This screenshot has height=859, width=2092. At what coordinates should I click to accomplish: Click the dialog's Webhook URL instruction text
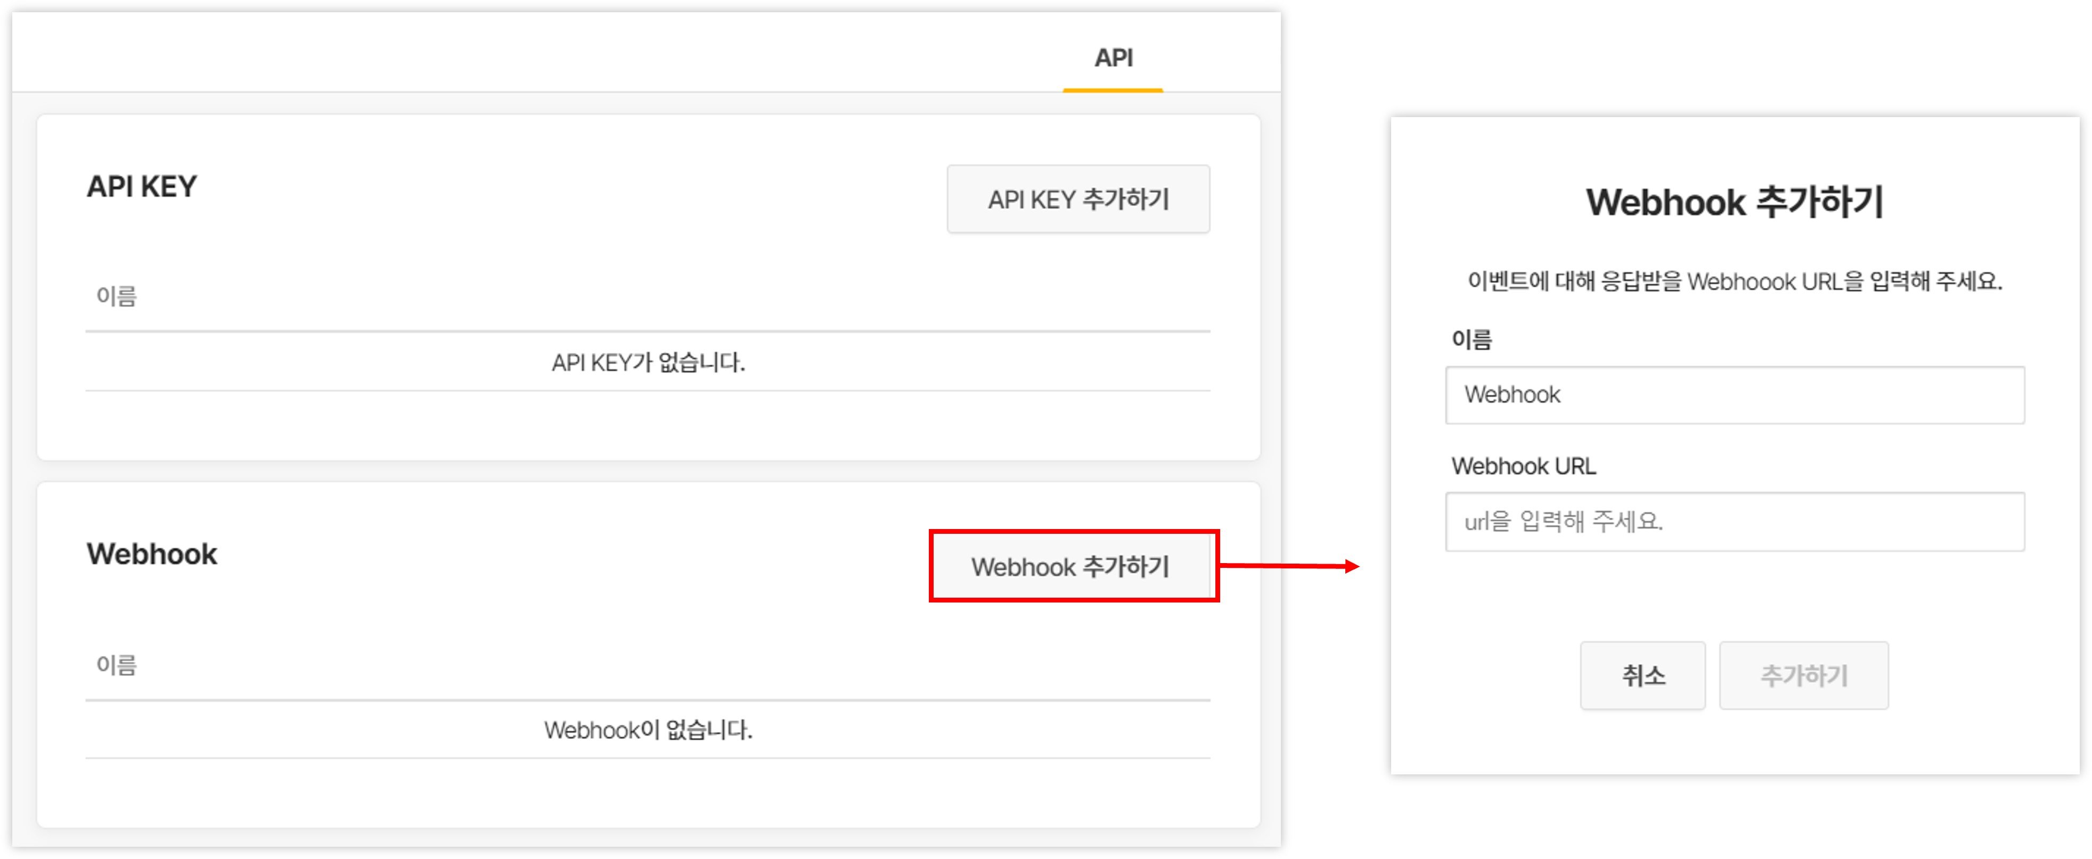tap(1734, 282)
